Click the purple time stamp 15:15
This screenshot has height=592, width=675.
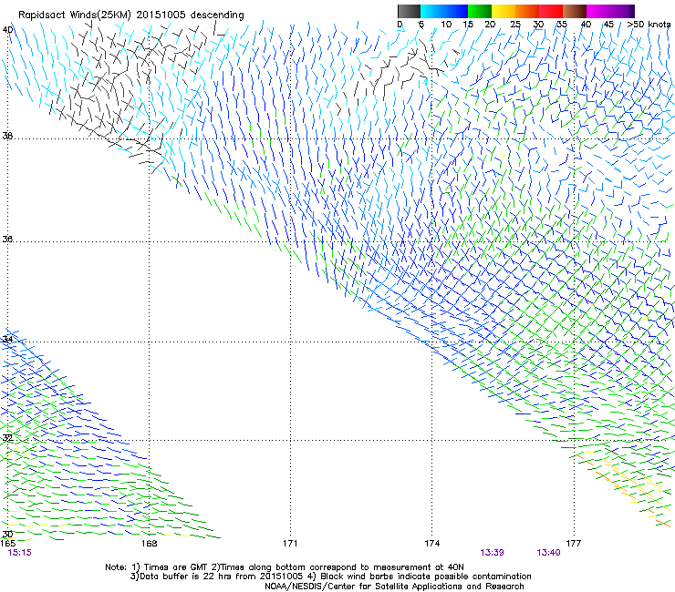coord(19,553)
